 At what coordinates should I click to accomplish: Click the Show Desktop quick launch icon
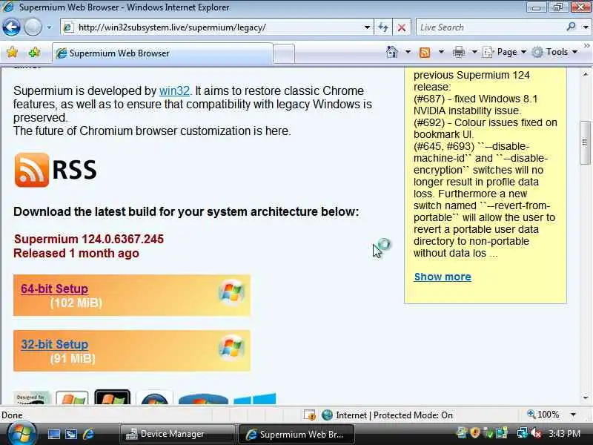[53, 434]
